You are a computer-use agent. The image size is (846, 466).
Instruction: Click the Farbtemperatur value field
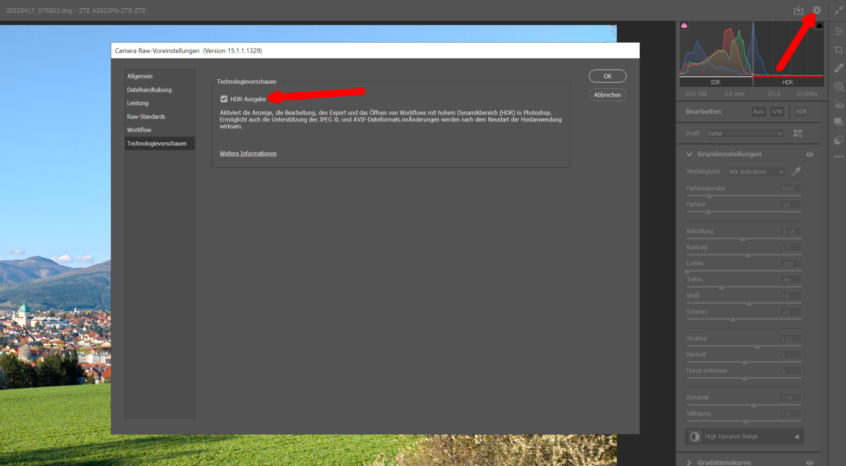tap(790, 189)
